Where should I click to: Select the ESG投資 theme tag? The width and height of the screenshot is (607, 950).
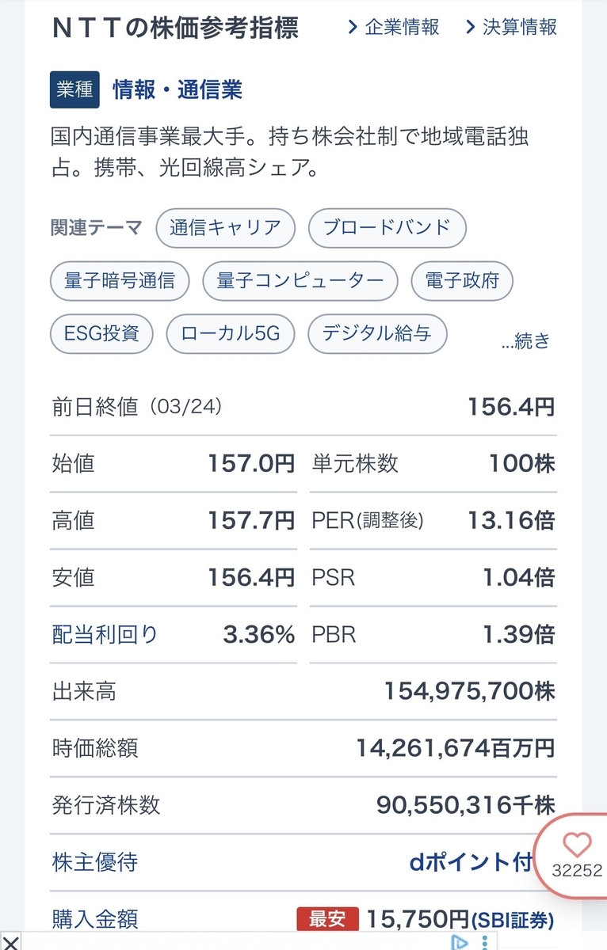(x=101, y=333)
